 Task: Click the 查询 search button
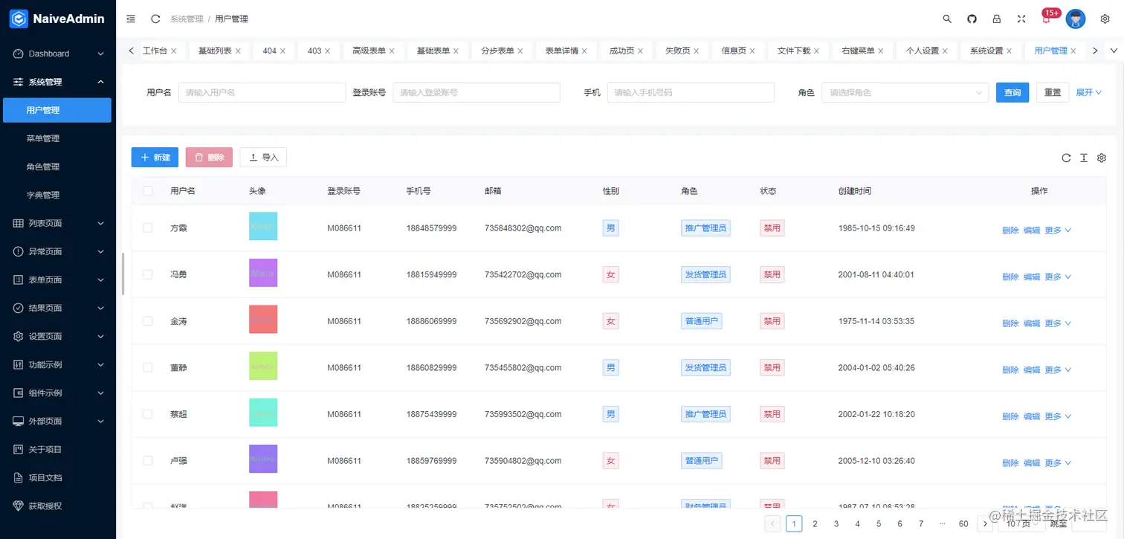coord(1012,92)
